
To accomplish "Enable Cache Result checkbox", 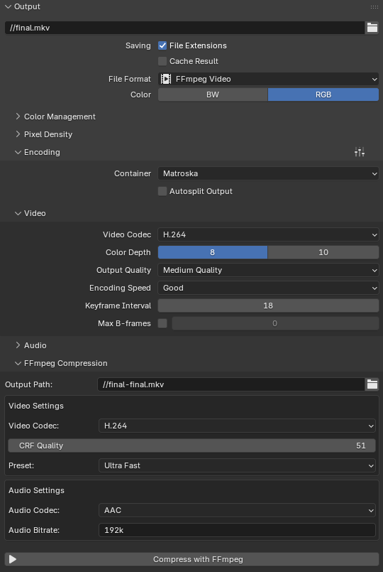I will (x=162, y=61).
